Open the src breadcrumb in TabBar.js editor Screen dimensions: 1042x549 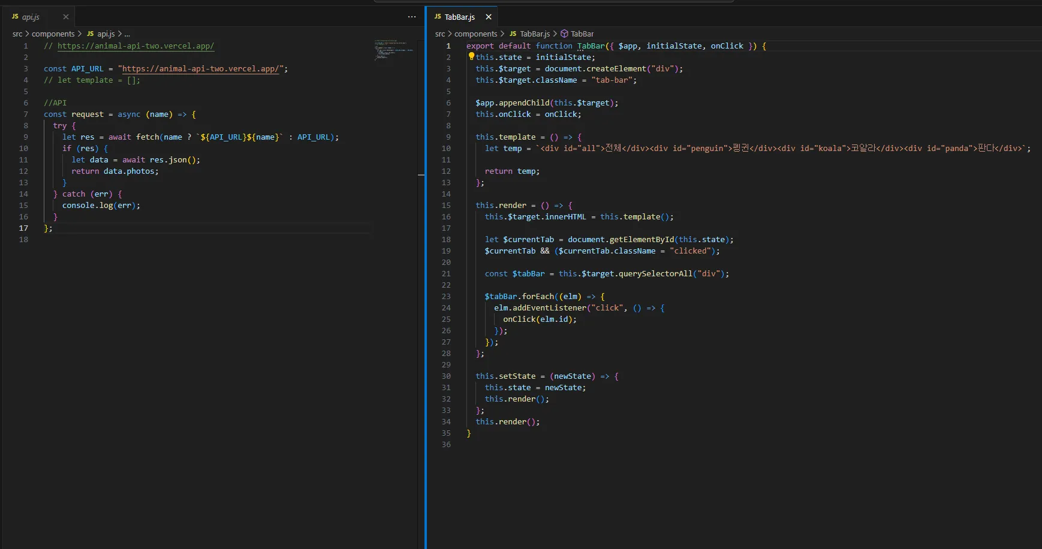(x=440, y=34)
